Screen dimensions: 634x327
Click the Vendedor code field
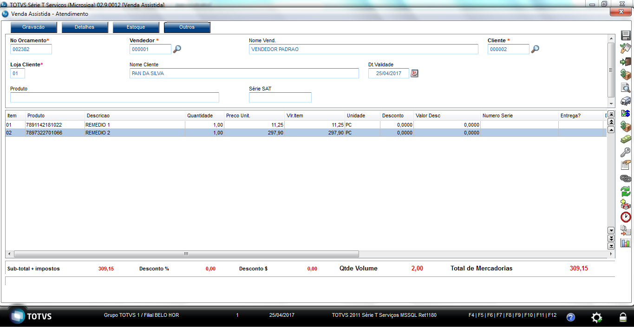150,49
